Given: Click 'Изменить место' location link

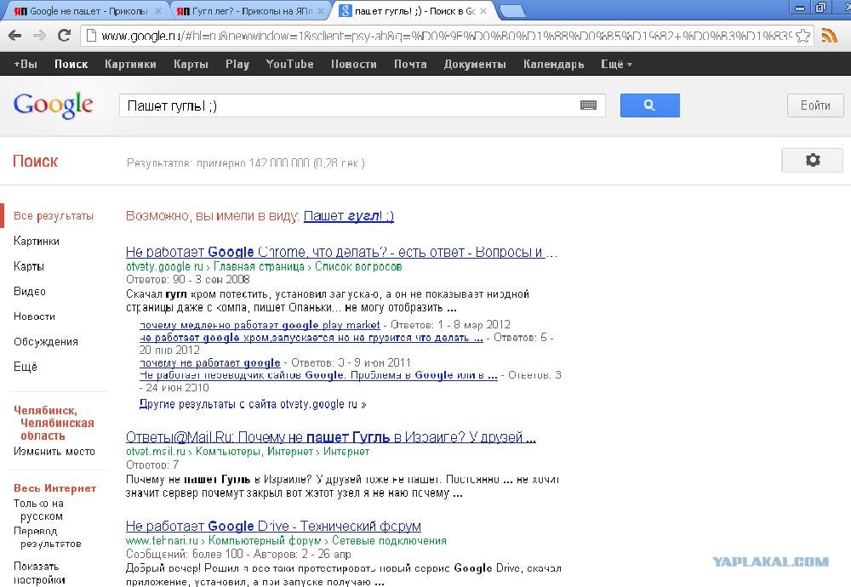Looking at the screenshot, I should pyautogui.click(x=54, y=451).
